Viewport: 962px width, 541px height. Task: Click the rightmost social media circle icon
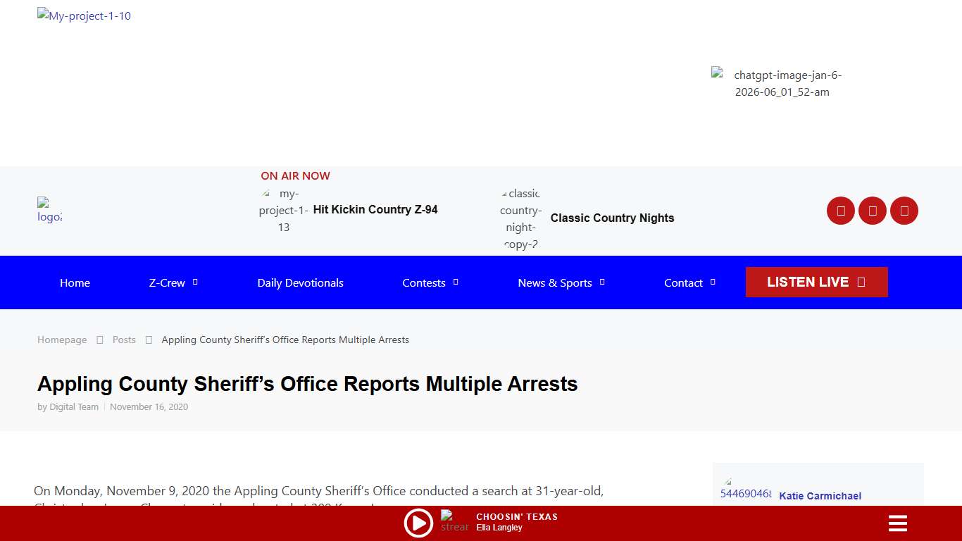point(904,210)
